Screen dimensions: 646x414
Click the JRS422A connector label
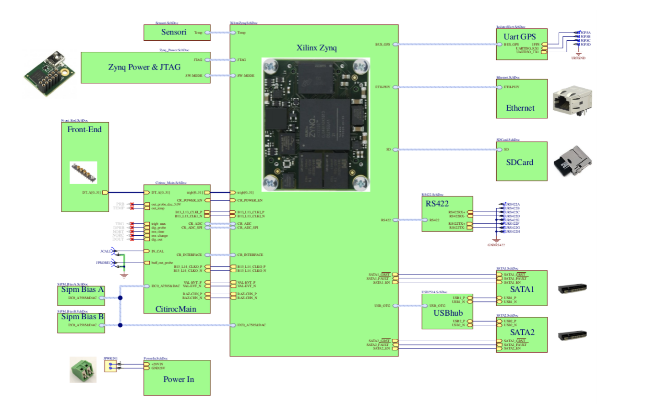pos(512,205)
